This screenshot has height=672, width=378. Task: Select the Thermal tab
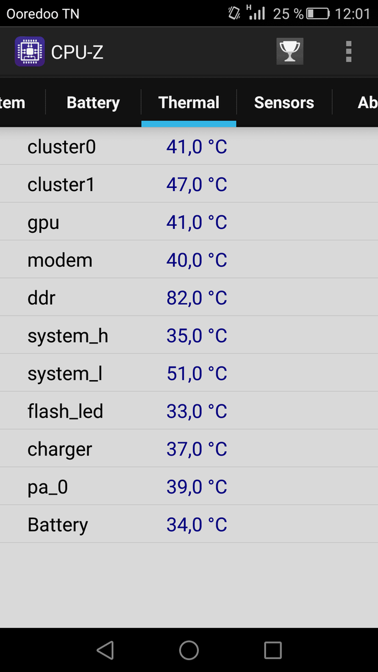click(189, 103)
